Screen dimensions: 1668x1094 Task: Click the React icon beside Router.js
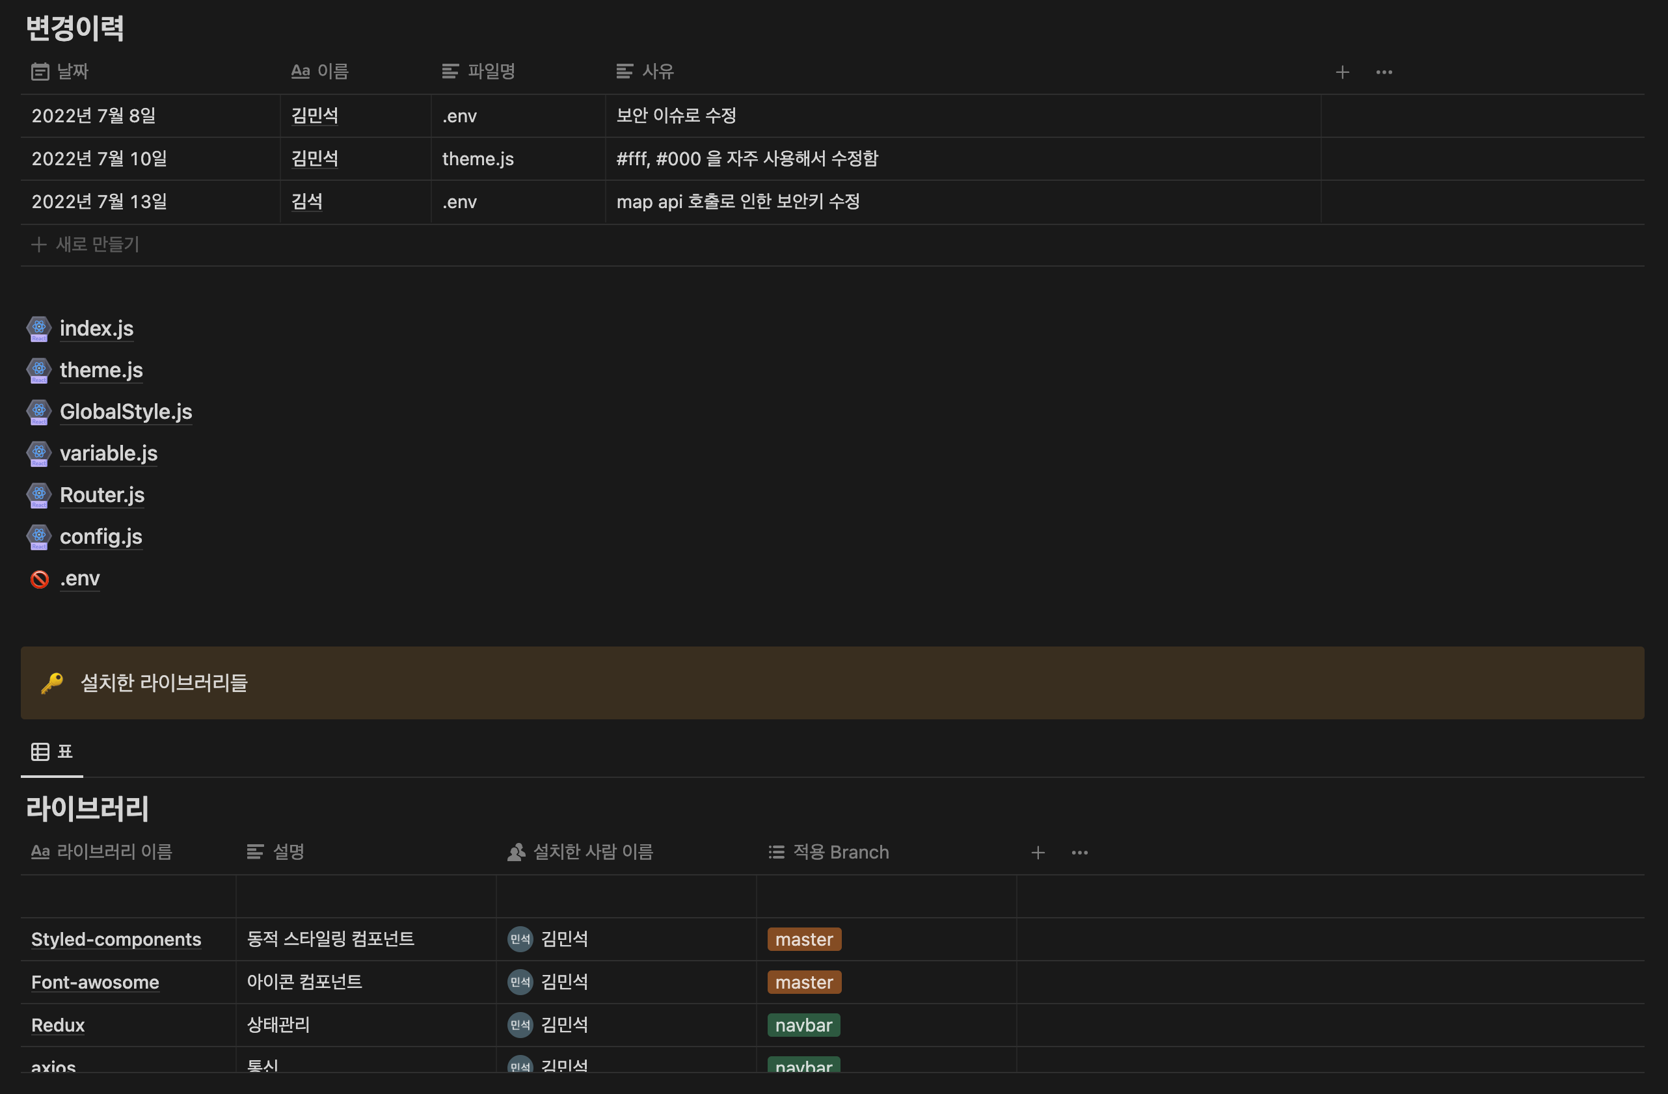(39, 496)
